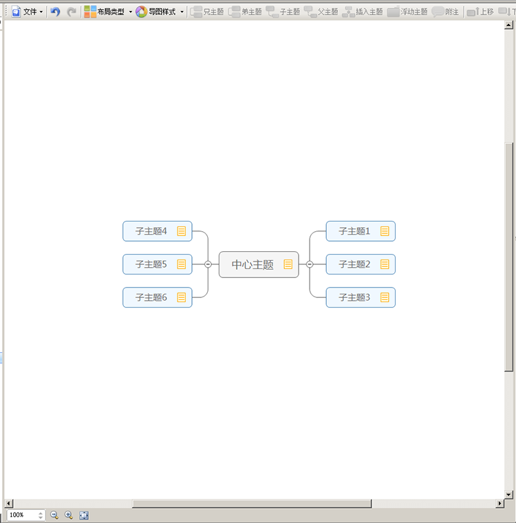This screenshot has width=516, height=523.
Task: Open the note icon on 子主题1
Action: point(385,231)
